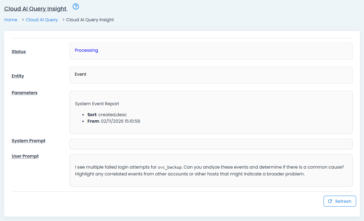
Task: Click the Status field label
Action: point(19,52)
